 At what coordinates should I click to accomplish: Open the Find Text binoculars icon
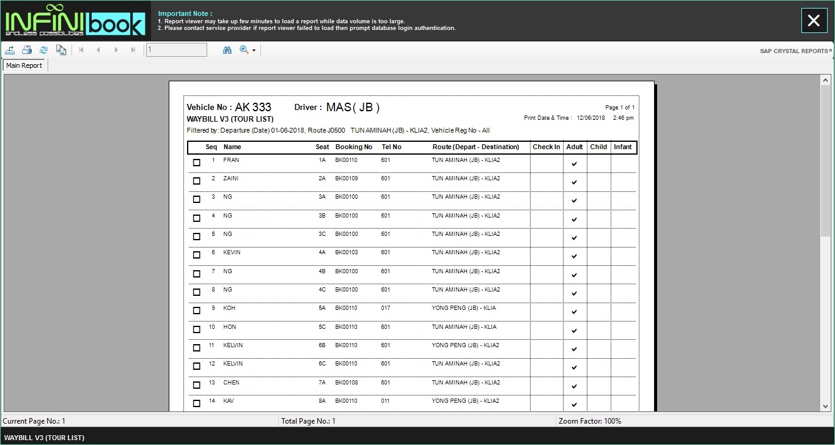click(227, 50)
